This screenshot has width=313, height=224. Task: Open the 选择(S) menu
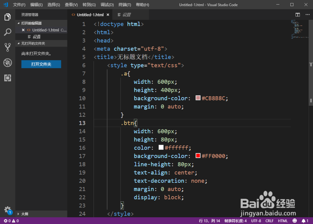coord(54,5)
